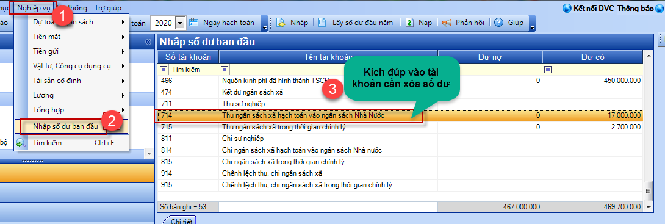
Task: Open the Trợ giúp menu
Action: pos(108,8)
